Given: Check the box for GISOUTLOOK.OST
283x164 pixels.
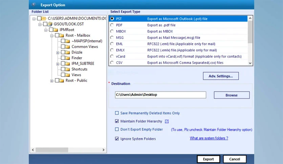Looking at the screenshot, I should [45, 24].
